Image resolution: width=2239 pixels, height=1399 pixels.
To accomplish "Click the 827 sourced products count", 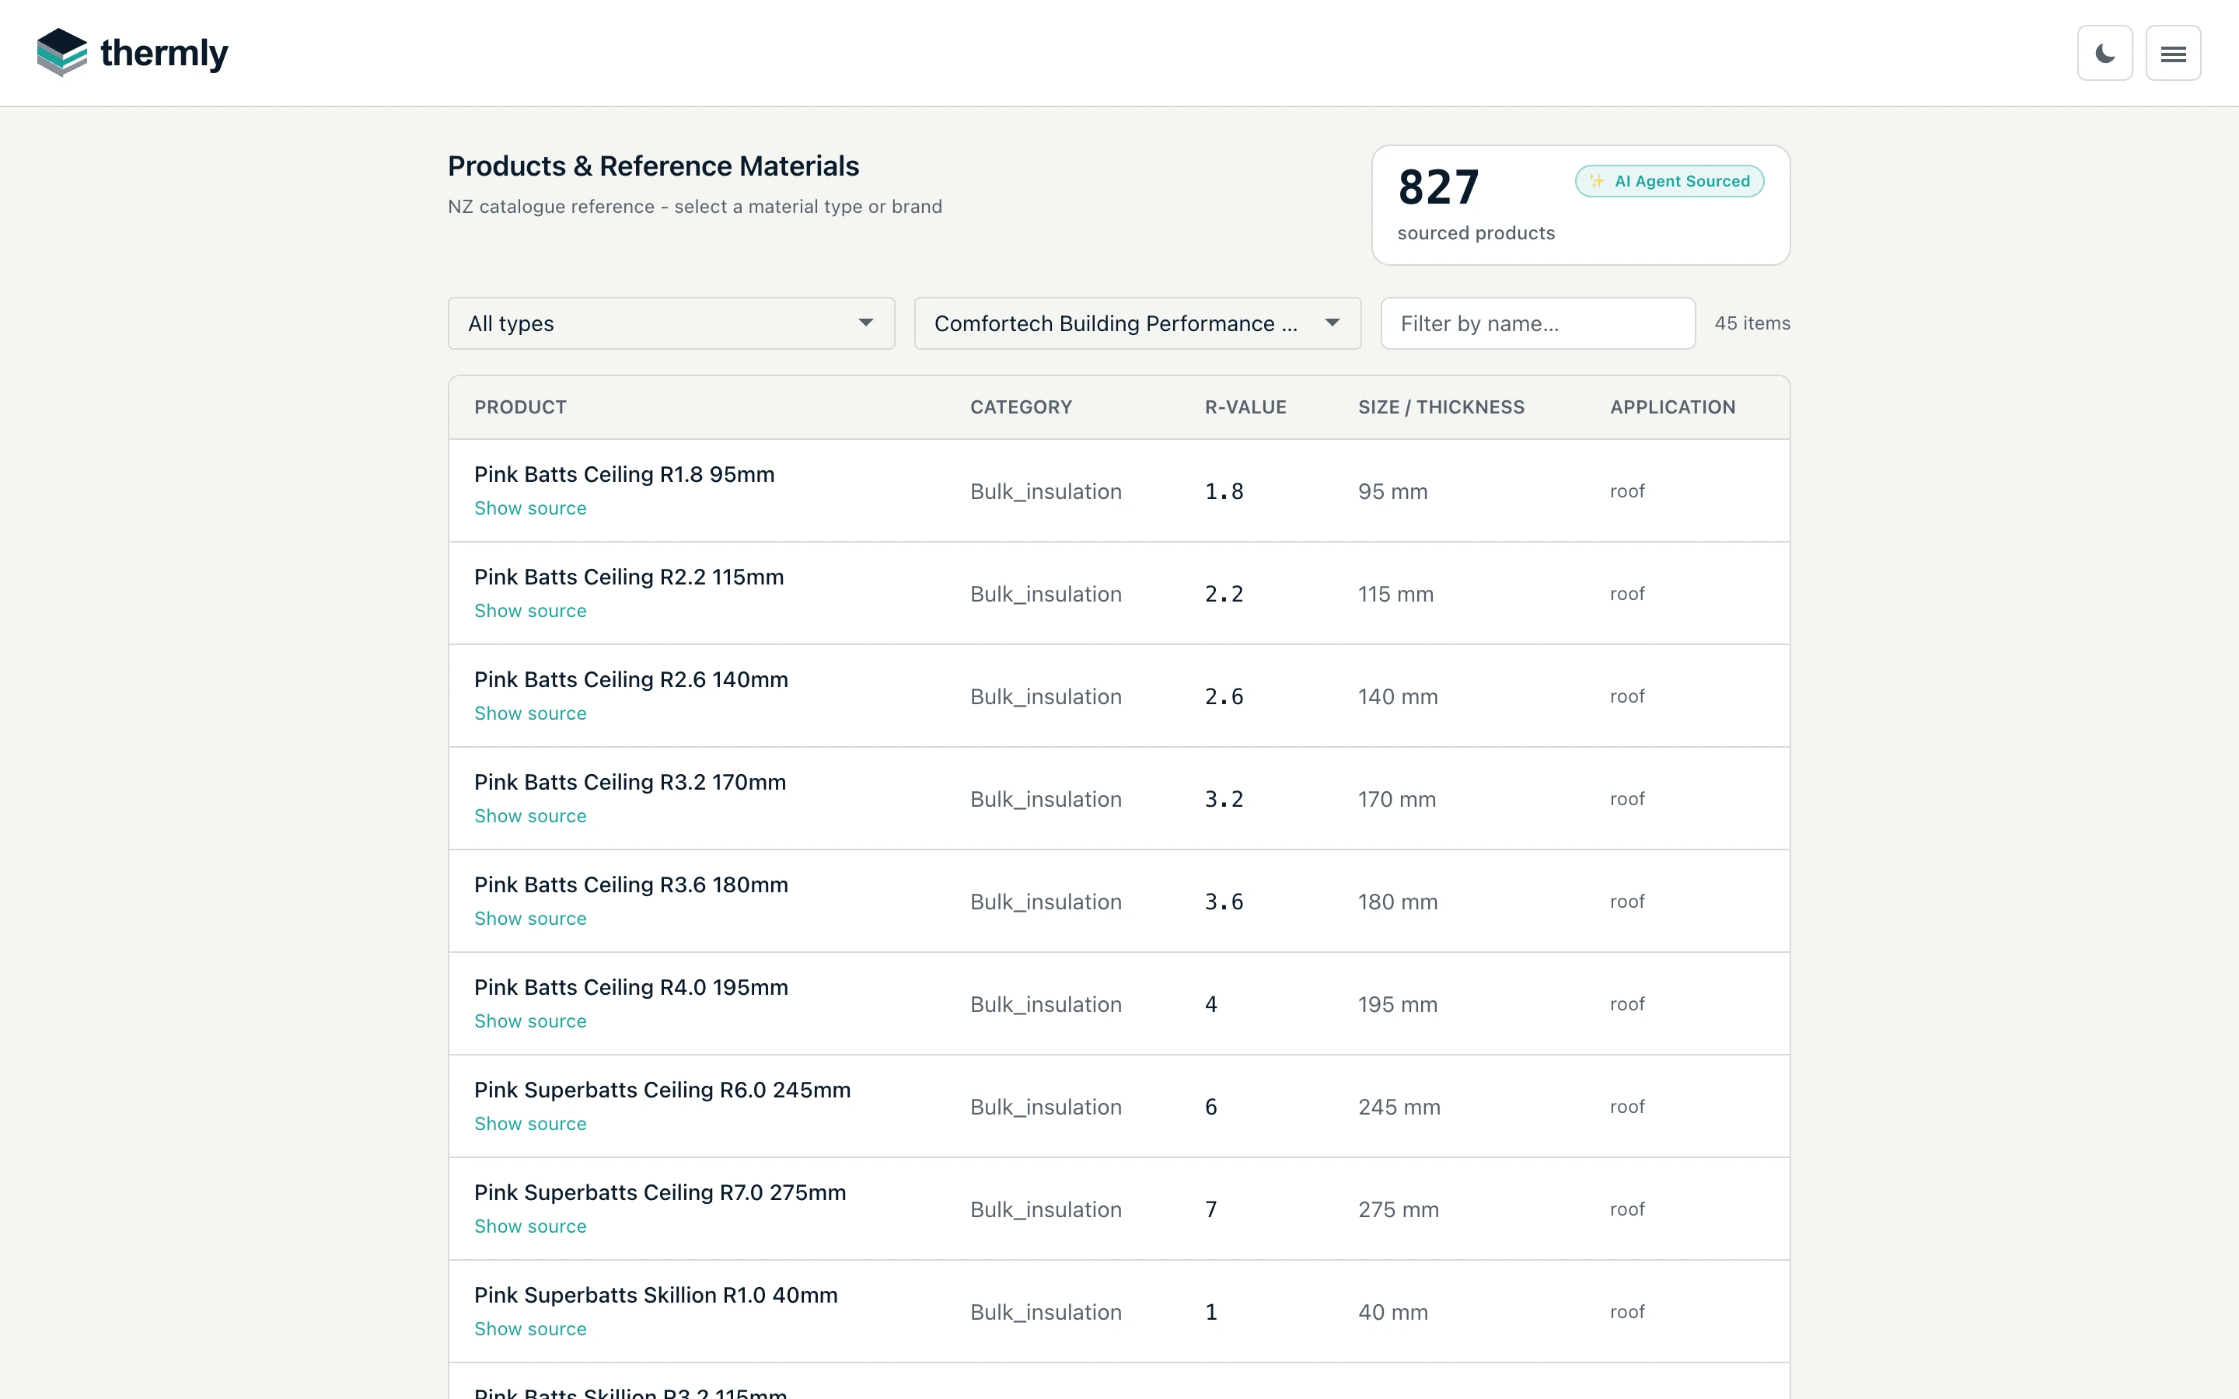I will point(1437,188).
